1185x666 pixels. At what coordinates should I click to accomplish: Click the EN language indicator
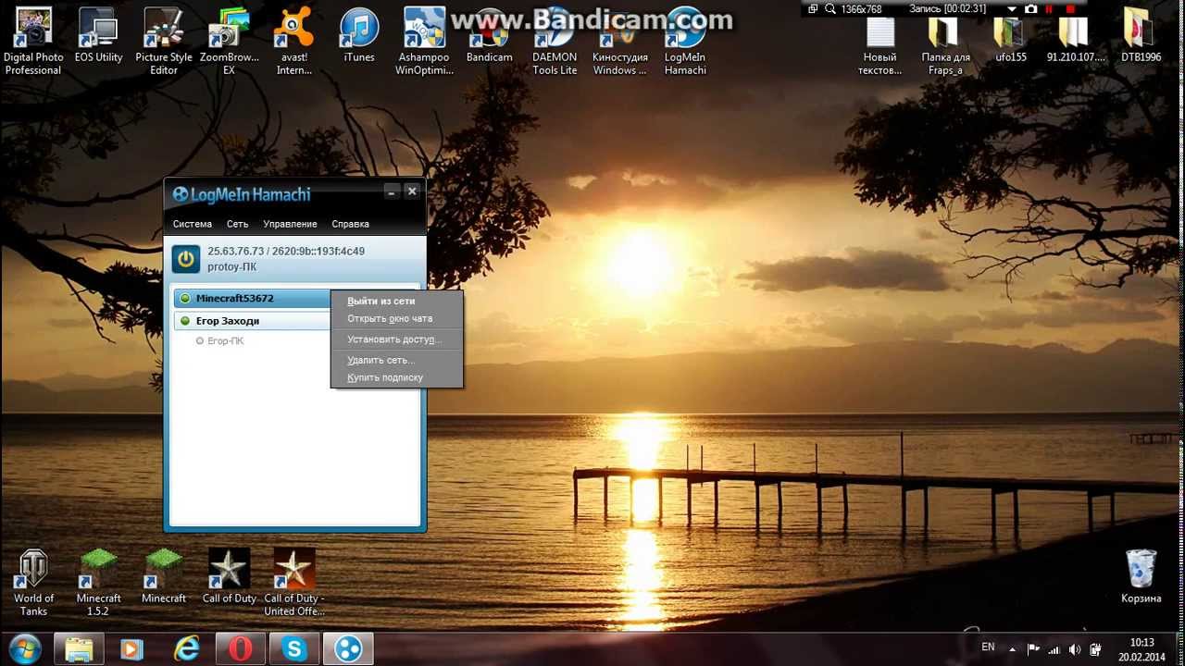coord(988,647)
